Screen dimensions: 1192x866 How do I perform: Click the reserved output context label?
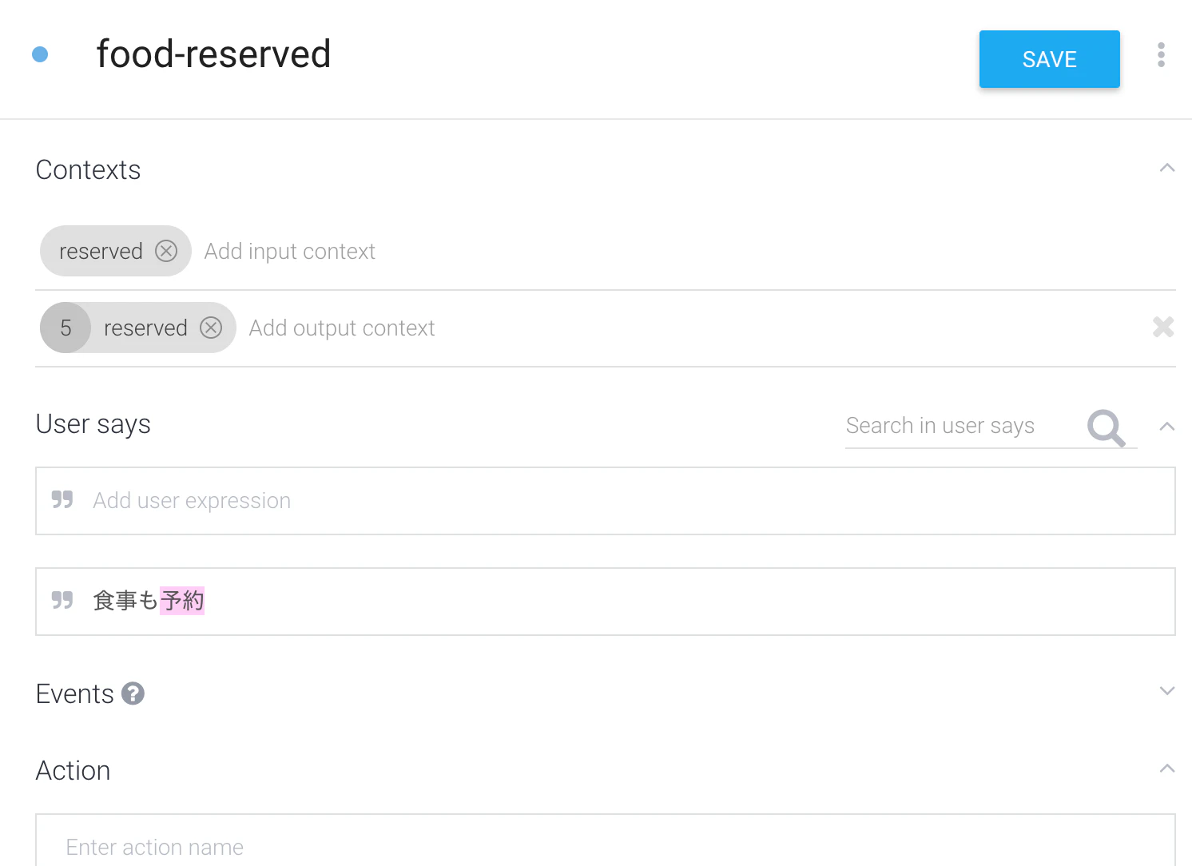[145, 328]
